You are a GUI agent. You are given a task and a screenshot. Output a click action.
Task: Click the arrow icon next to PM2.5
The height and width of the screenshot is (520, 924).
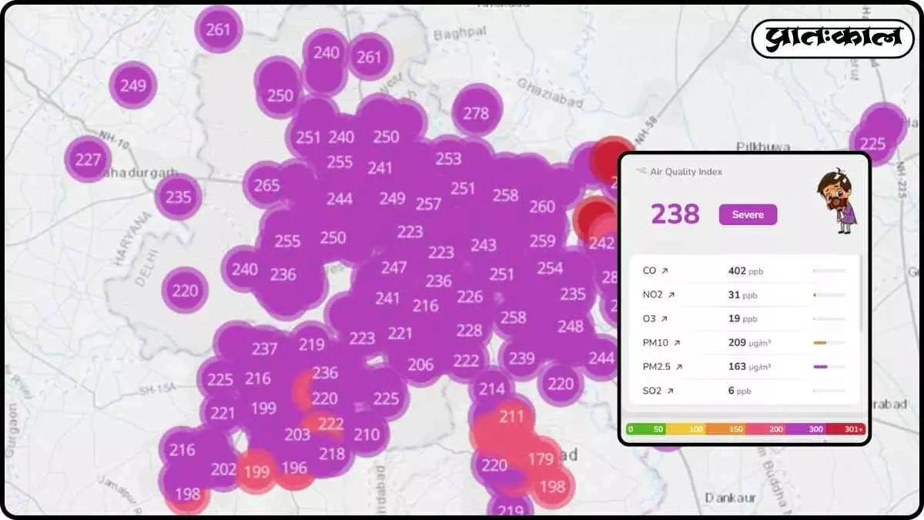point(678,367)
